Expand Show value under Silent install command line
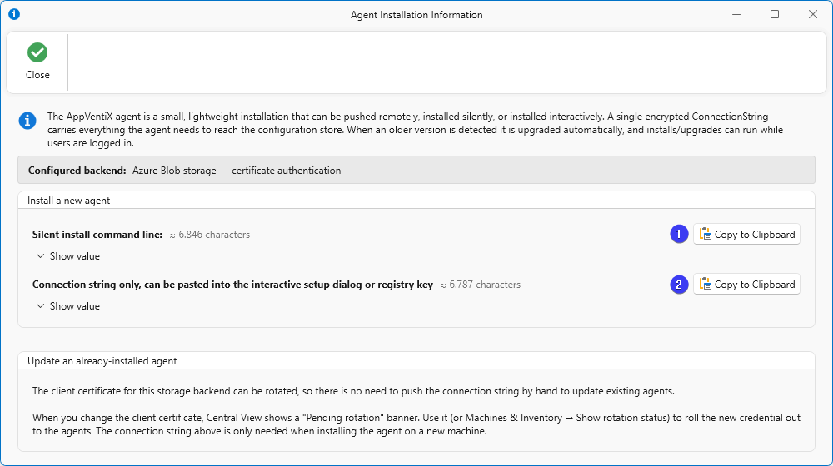 point(68,255)
